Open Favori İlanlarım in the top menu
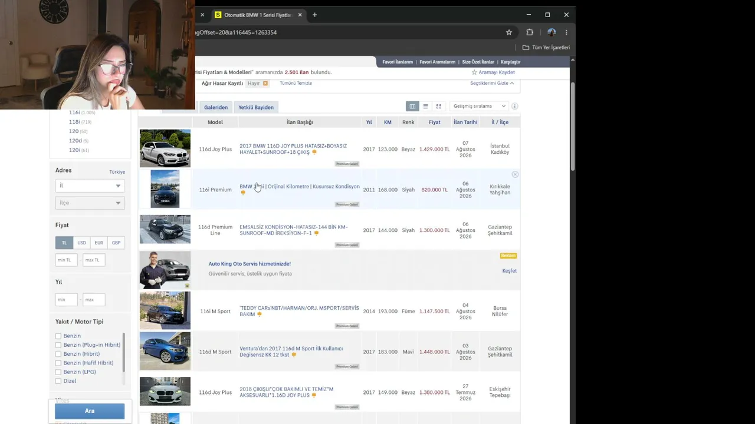755x424 pixels. pos(398,62)
